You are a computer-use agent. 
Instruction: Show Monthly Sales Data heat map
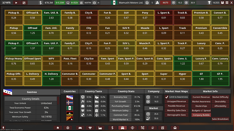176,110
